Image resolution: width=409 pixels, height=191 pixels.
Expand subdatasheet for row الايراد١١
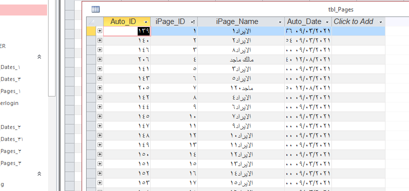pyautogui.click(x=100, y=145)
